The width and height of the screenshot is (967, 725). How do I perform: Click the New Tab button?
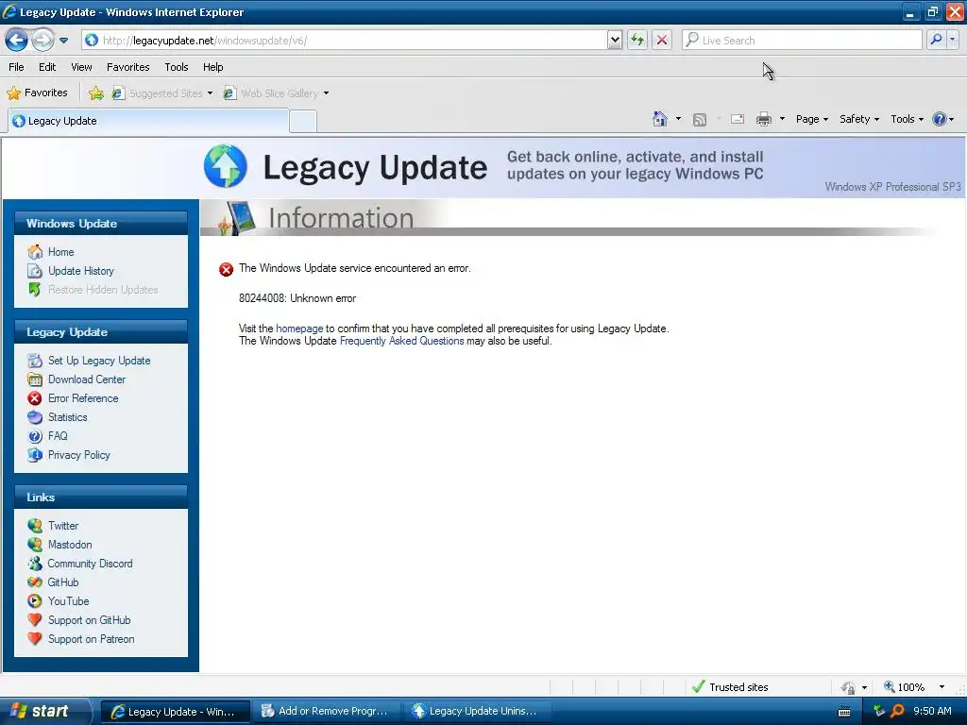point(303,122)
